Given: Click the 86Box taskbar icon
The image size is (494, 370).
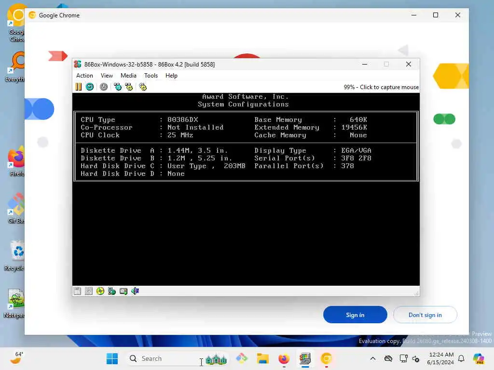Looking at the screenshot, I should point(305,358).
